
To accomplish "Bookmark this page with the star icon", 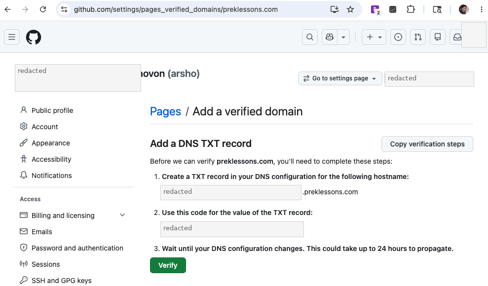I will click(x=350, y=9).
